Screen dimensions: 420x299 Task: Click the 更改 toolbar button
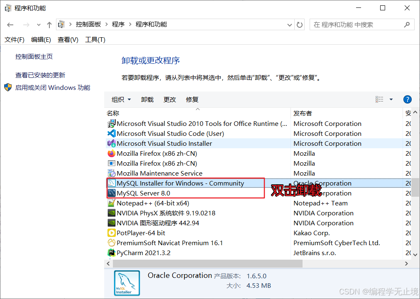(x=170, y=99)
